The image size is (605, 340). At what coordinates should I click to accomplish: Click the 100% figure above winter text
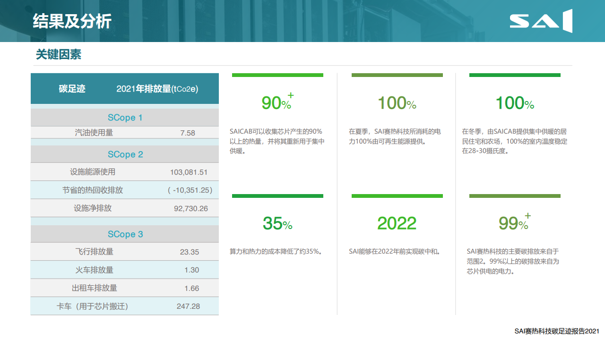click(x=514, y=103)
